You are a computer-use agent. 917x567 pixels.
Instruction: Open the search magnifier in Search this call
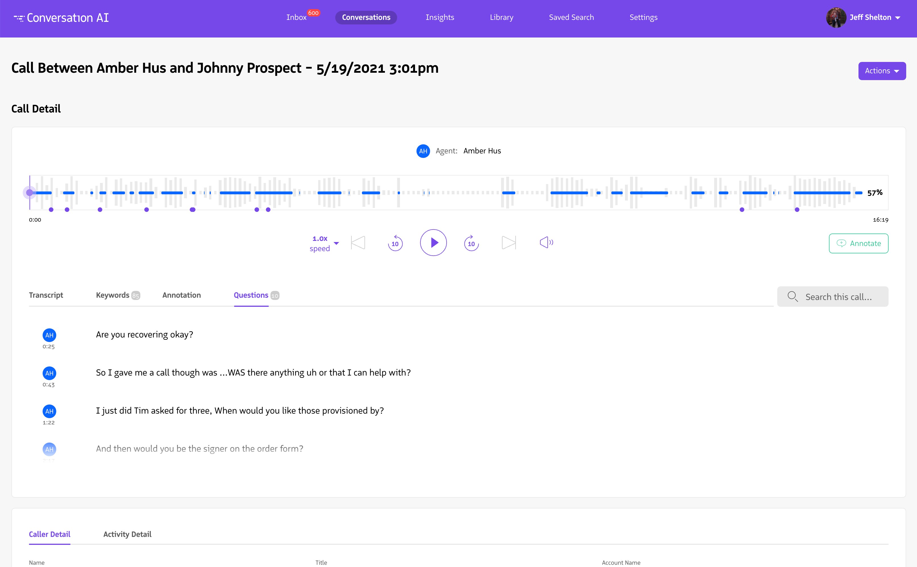(793, 296)
